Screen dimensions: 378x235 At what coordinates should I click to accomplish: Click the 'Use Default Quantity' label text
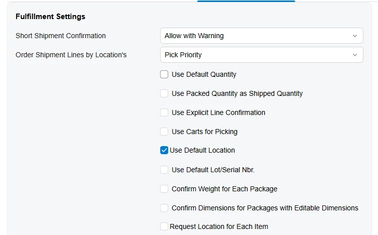pos(204,74)
